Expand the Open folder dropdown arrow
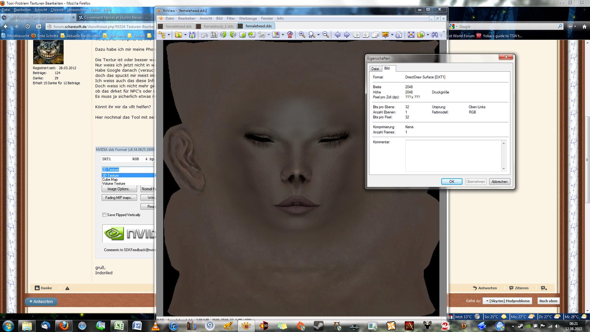The height and width of the screenshot is (332, 590). pos(185,35)
